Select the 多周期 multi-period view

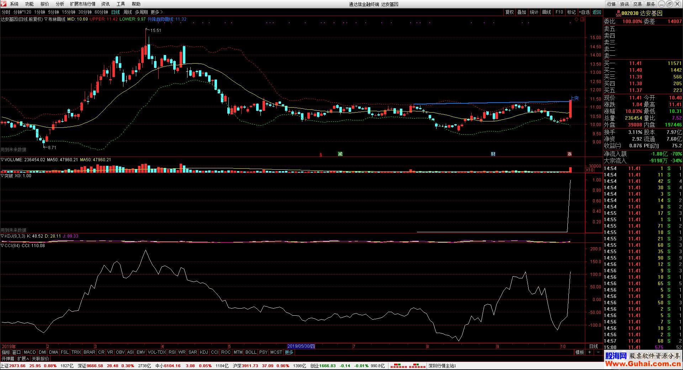click(x=141, y=12)
